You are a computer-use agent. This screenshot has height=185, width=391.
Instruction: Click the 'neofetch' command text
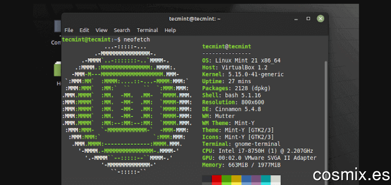click(x=137, y=40)
